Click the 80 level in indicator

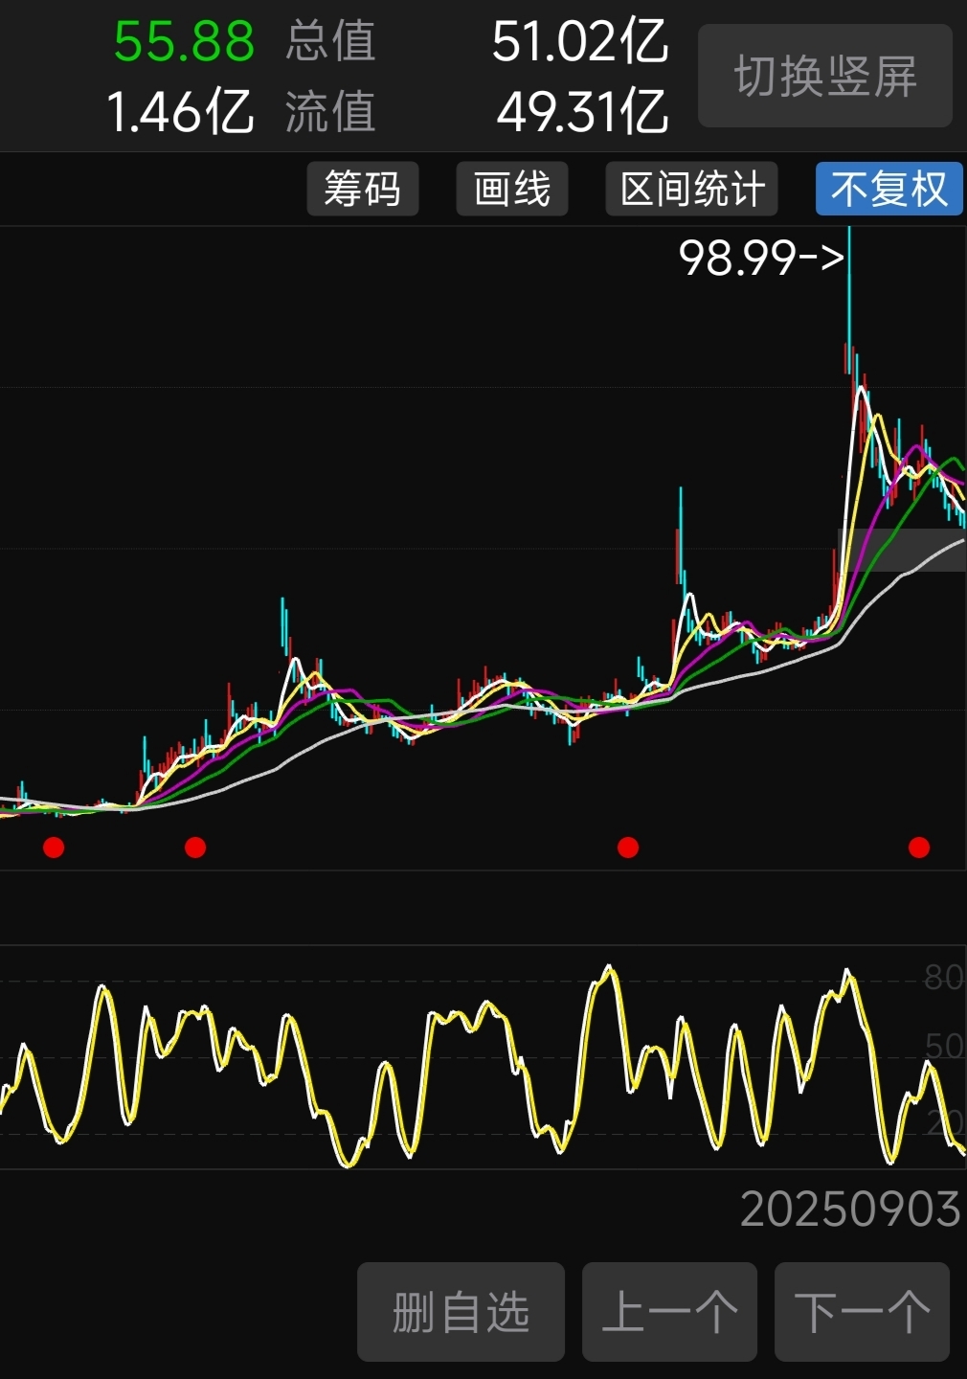click(943, 978)
